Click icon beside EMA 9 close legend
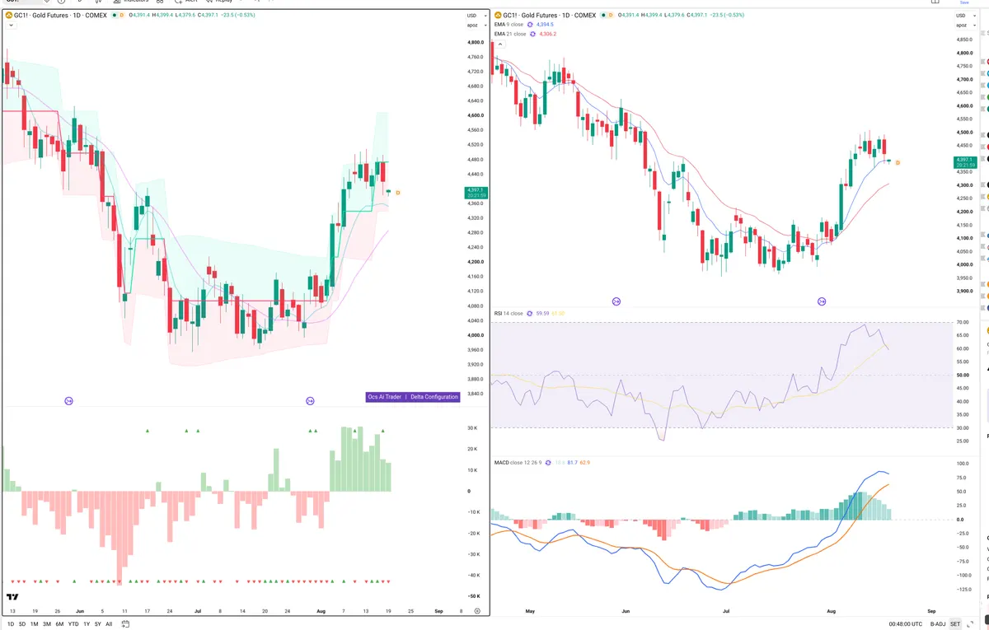Viewport: 989px width, 630px height. pos(529,25)
